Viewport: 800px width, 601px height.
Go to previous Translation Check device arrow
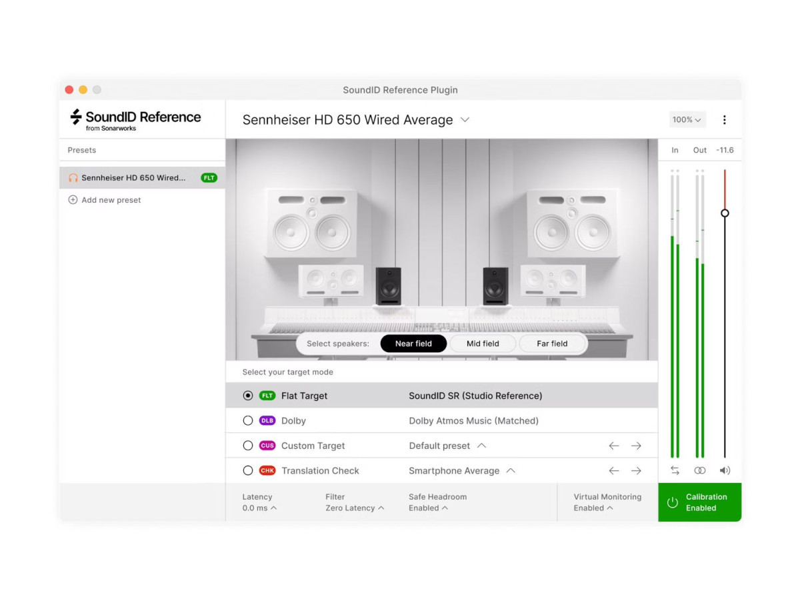614,470
